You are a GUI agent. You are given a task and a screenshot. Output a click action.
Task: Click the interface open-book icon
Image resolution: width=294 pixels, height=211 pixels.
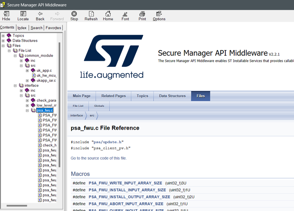tap(21, 86)
